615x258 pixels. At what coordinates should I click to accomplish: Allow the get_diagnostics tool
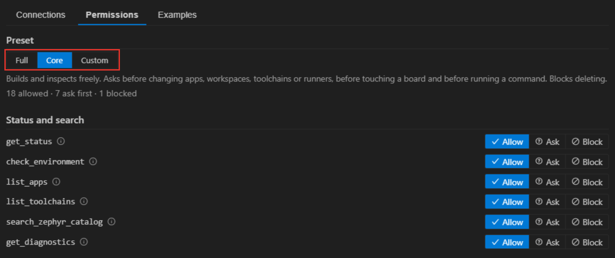(507, 242)
